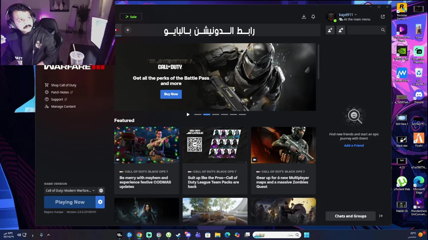Open Windows Start button on taskbar
This screenshot has height=240, width=428.
(x=307, y=235)
